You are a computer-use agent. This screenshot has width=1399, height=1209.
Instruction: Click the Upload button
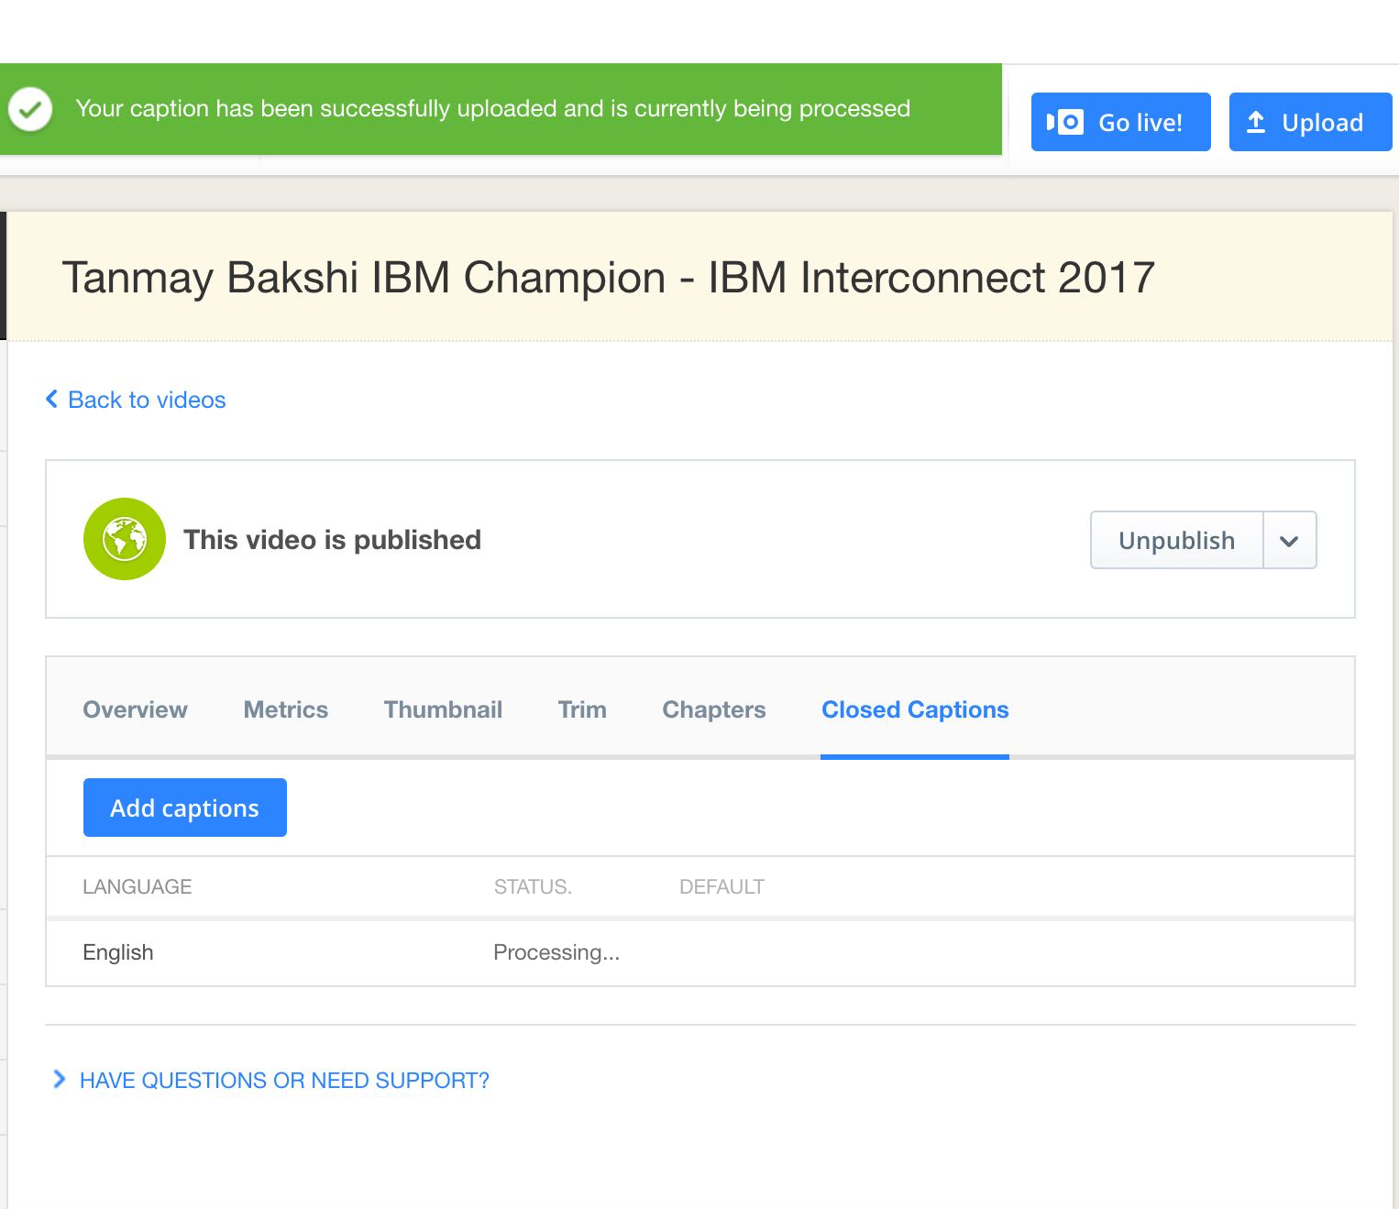1310,122
